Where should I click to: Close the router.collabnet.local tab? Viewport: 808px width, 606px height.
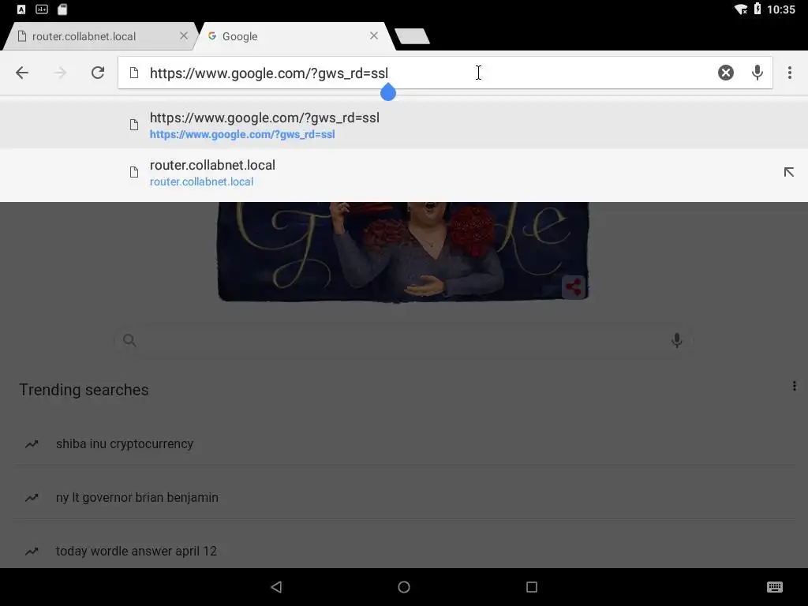point(183,36)
